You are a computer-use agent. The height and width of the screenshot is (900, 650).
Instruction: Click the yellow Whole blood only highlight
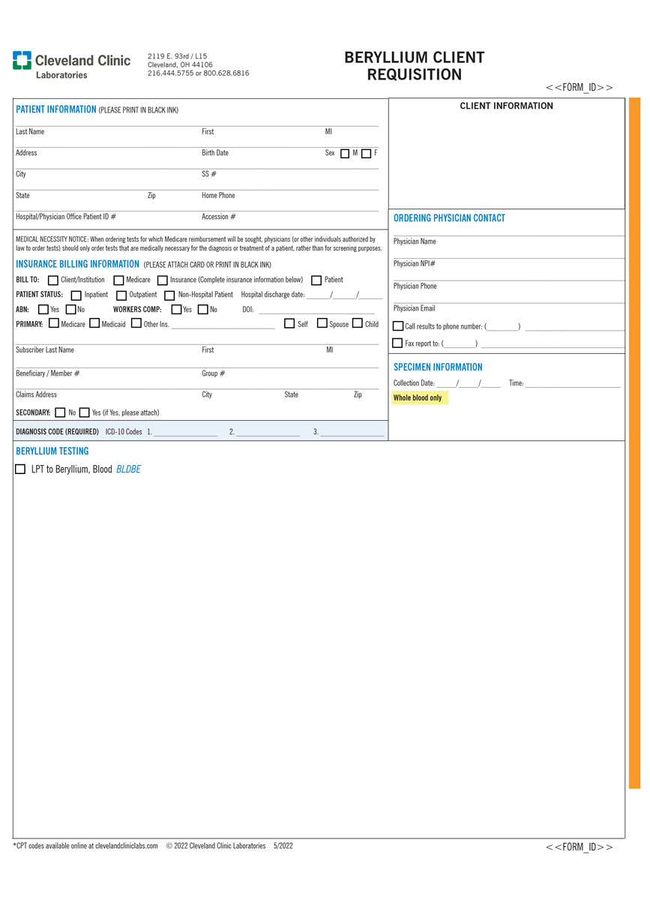(418, 398)
